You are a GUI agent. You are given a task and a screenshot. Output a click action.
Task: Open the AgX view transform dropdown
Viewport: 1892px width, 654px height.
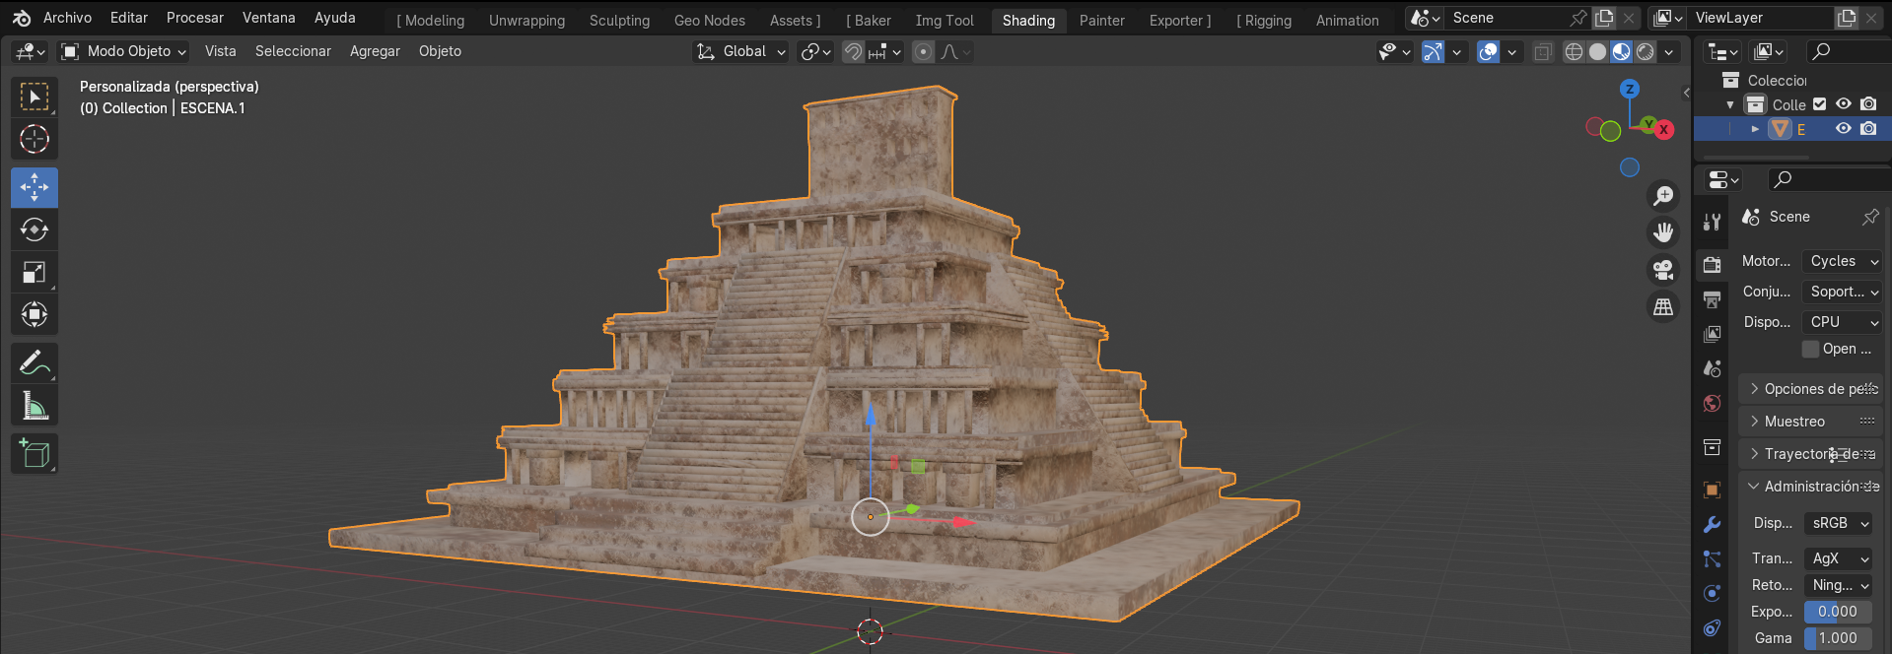[1838, 558]
